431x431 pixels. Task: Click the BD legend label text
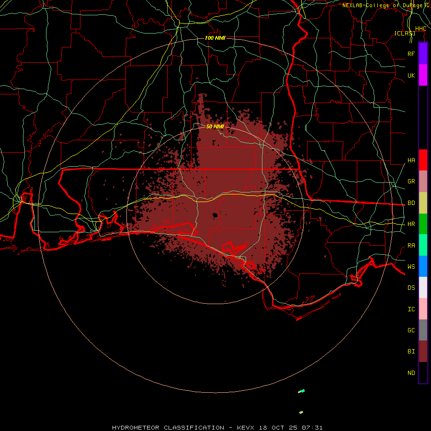411,203
